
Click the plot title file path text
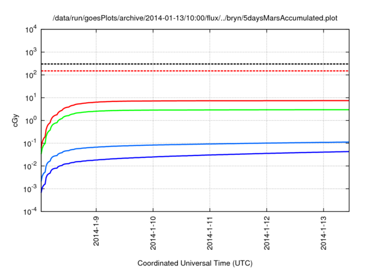[195, 18]
